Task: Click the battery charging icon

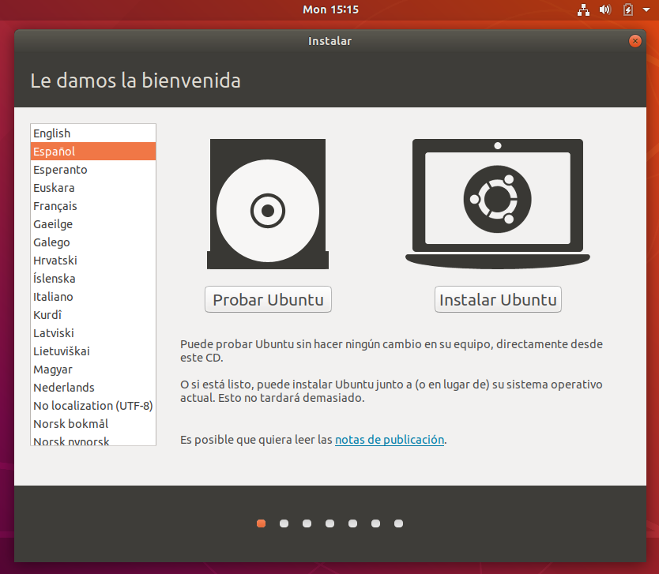Action: [x=628, y=9]
